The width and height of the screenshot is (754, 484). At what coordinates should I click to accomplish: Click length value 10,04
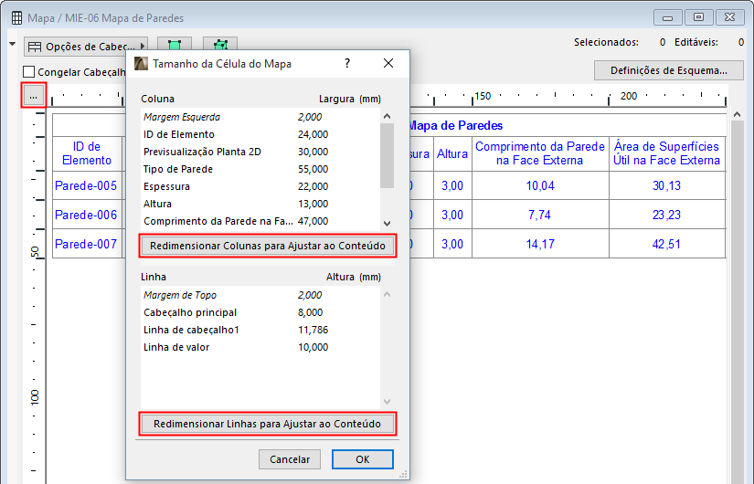[540, 185]
